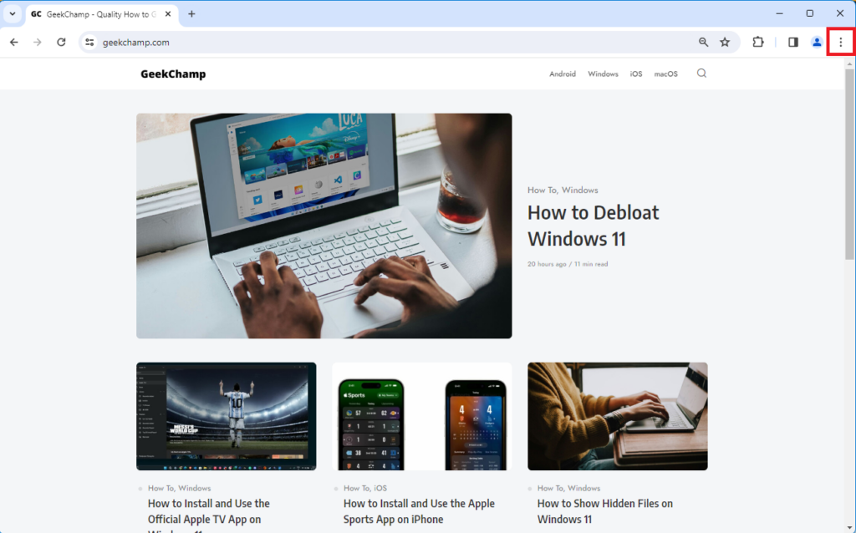Screen dimensions: 856x533
Task: Click the vertical page scrollbar thumb
Action: pos(849,164)
